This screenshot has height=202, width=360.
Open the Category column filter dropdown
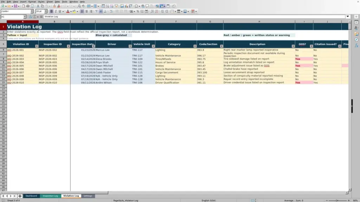(195, 46)
